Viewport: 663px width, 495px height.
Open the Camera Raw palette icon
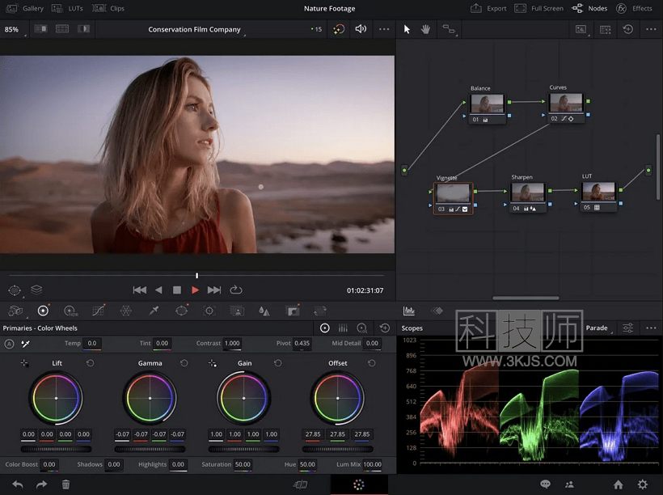click(15, 311)
